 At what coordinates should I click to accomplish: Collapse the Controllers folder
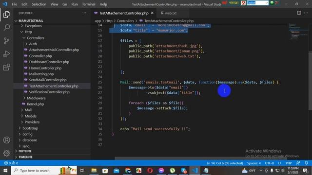coord(36,38)
